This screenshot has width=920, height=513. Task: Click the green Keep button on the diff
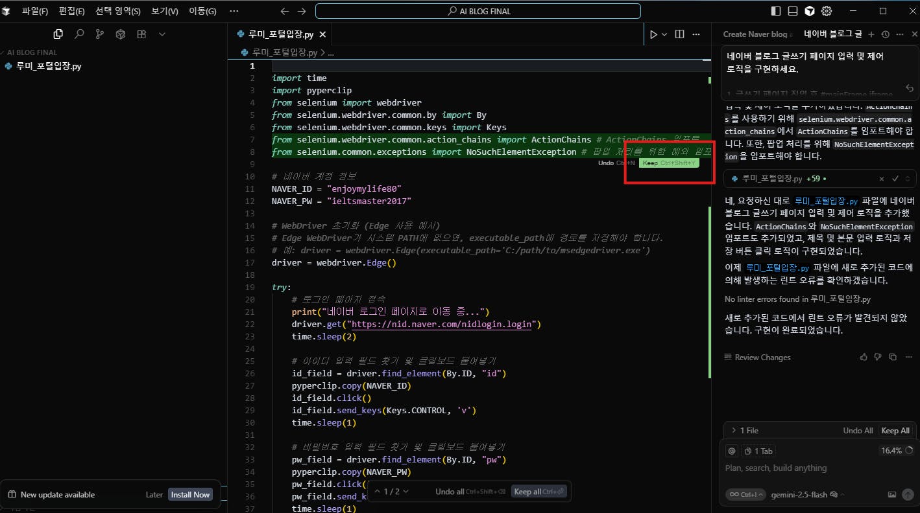pos(668,163)
